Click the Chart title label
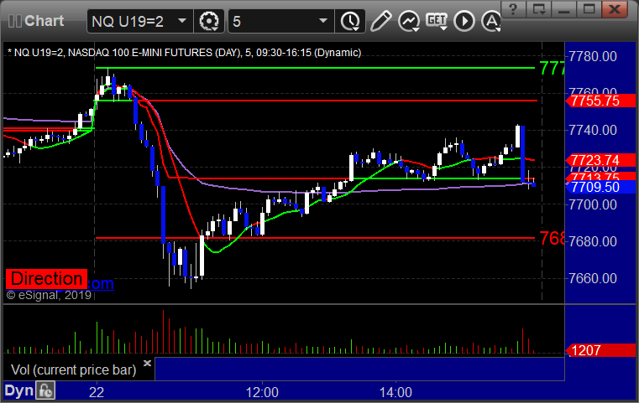 [44, 21]
